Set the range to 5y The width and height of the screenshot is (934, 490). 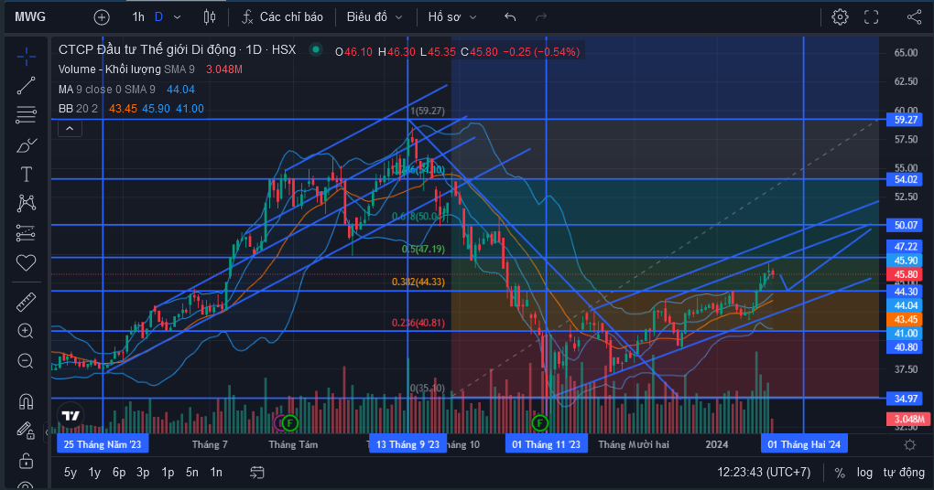point(71,472)
